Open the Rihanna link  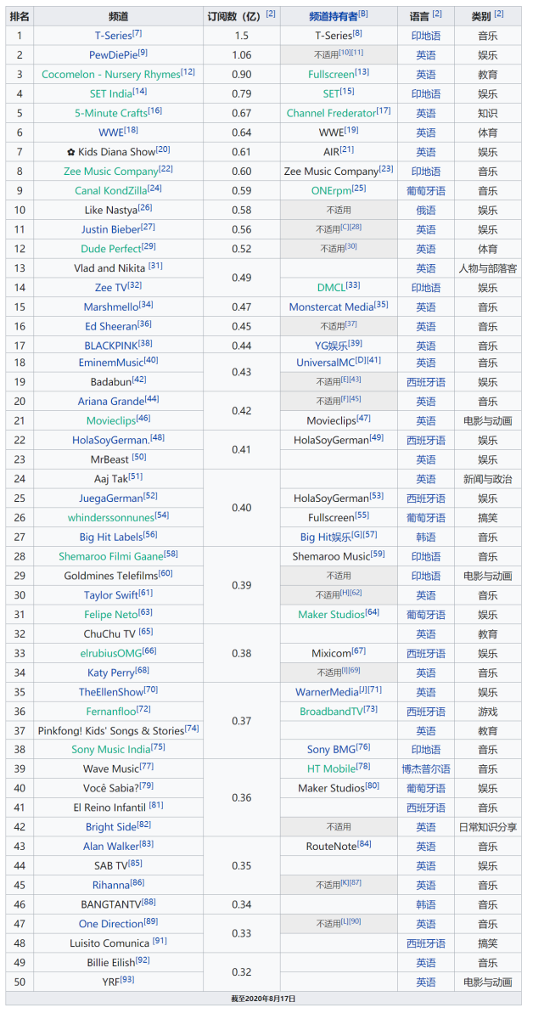[x=111, y=886]
